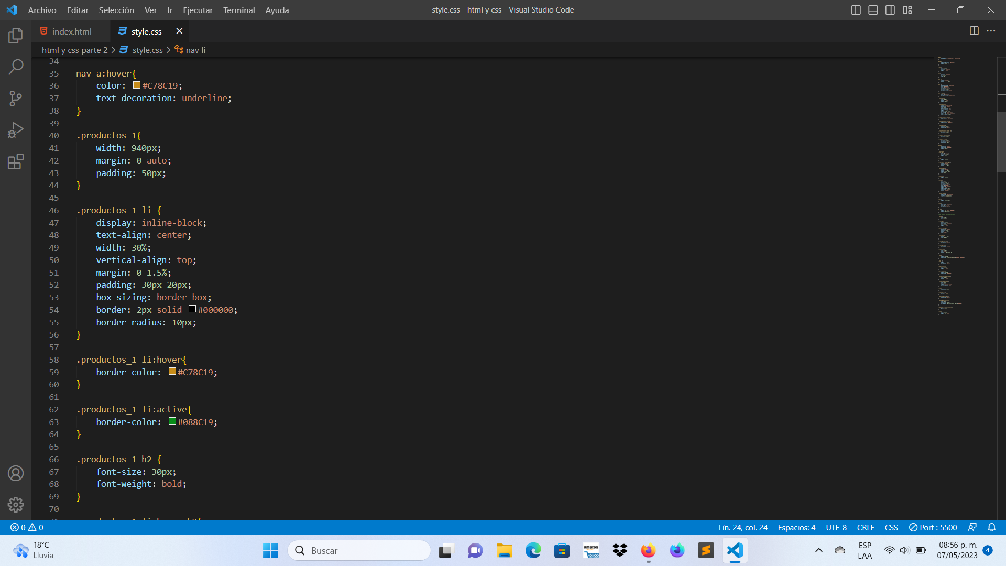Image resolution: width=1006 pixels, height=566 pixels.
Task: Open color picker for green #088C19 swatch
Action: [x=172, y=421]
